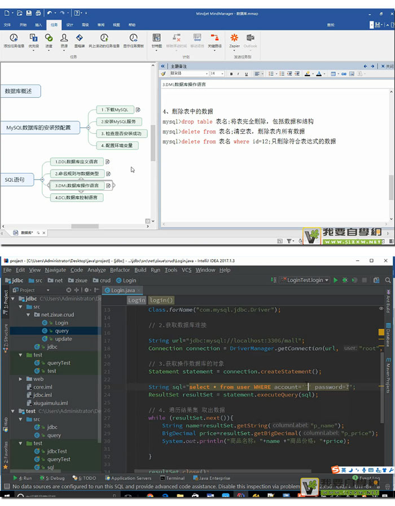
Task: Click crud breadcrumb in navigation bar
Action: tap(102, 280)
